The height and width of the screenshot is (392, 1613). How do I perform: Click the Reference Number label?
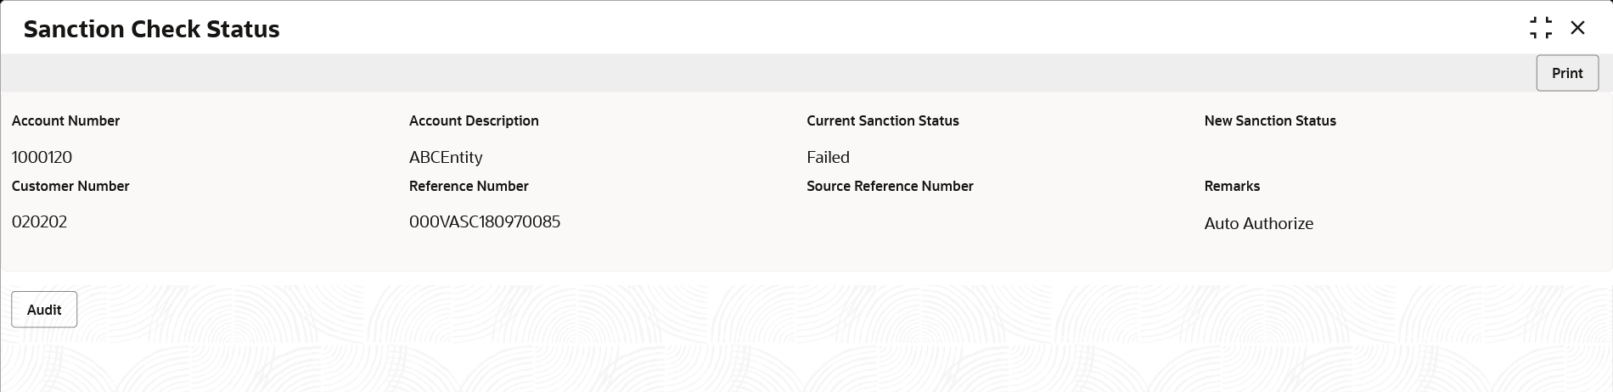[x=469, y=186]
